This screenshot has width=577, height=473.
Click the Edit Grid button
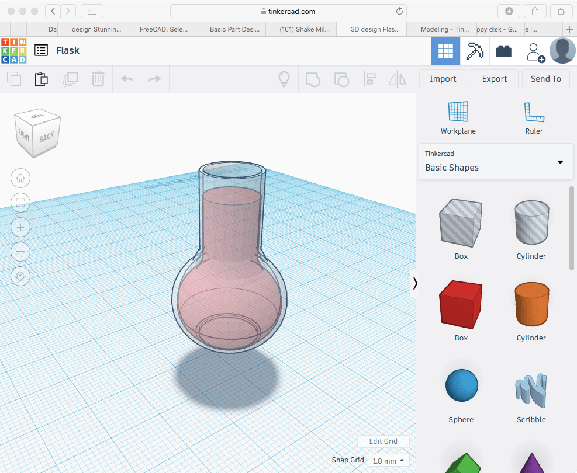383,441
